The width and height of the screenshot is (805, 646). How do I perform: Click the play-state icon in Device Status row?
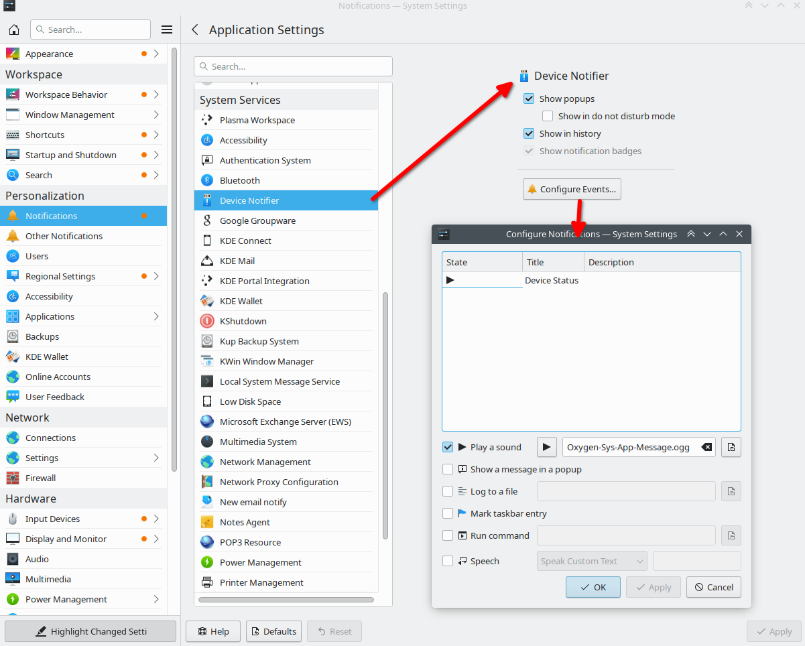point(450,280)
